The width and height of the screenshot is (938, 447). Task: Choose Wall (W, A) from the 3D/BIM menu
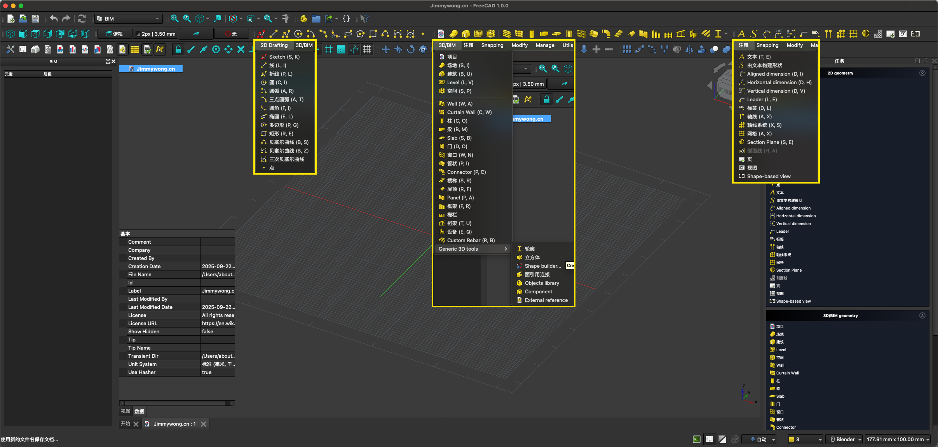(x=460, y=104)
